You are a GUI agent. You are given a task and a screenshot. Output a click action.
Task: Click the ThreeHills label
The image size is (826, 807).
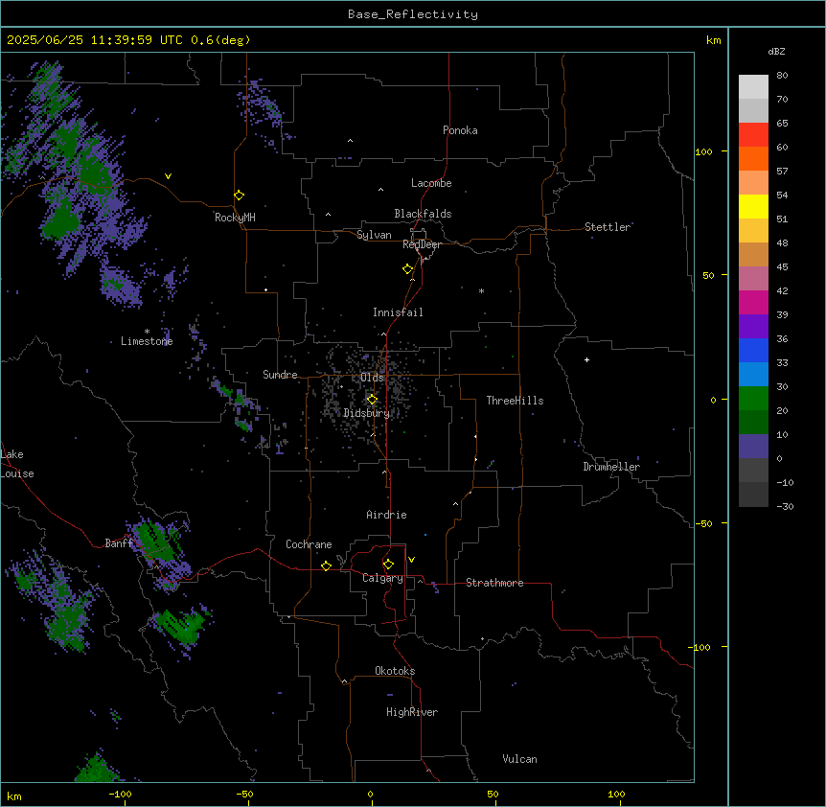point(515,401)
